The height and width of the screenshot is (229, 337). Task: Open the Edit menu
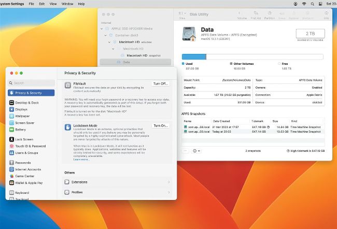[x=41, y=3]
